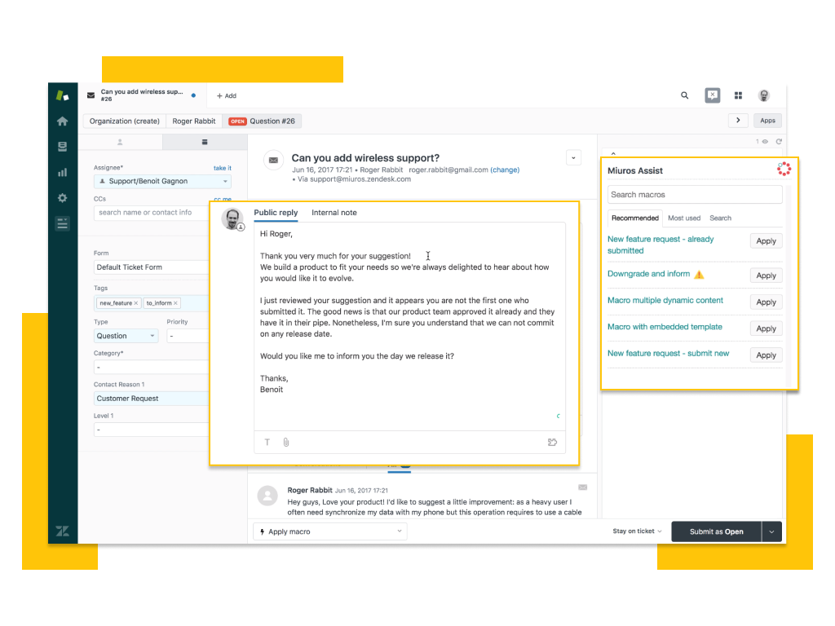Open the Admin gear icon in sidebar

(62, 198)
